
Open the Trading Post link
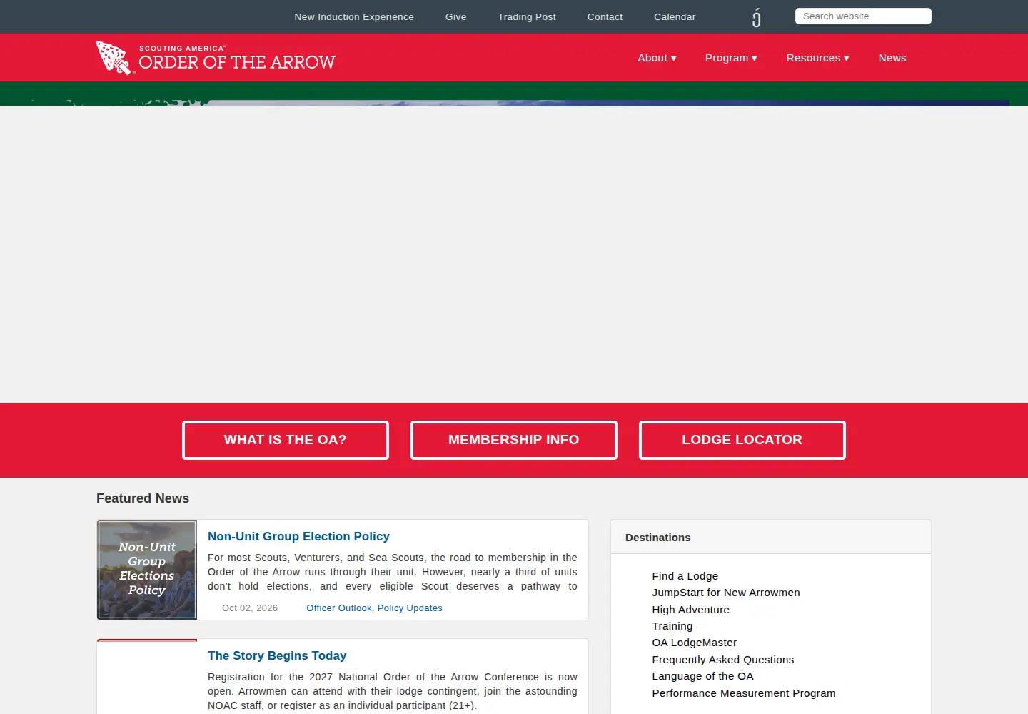[x=527, y=16]
